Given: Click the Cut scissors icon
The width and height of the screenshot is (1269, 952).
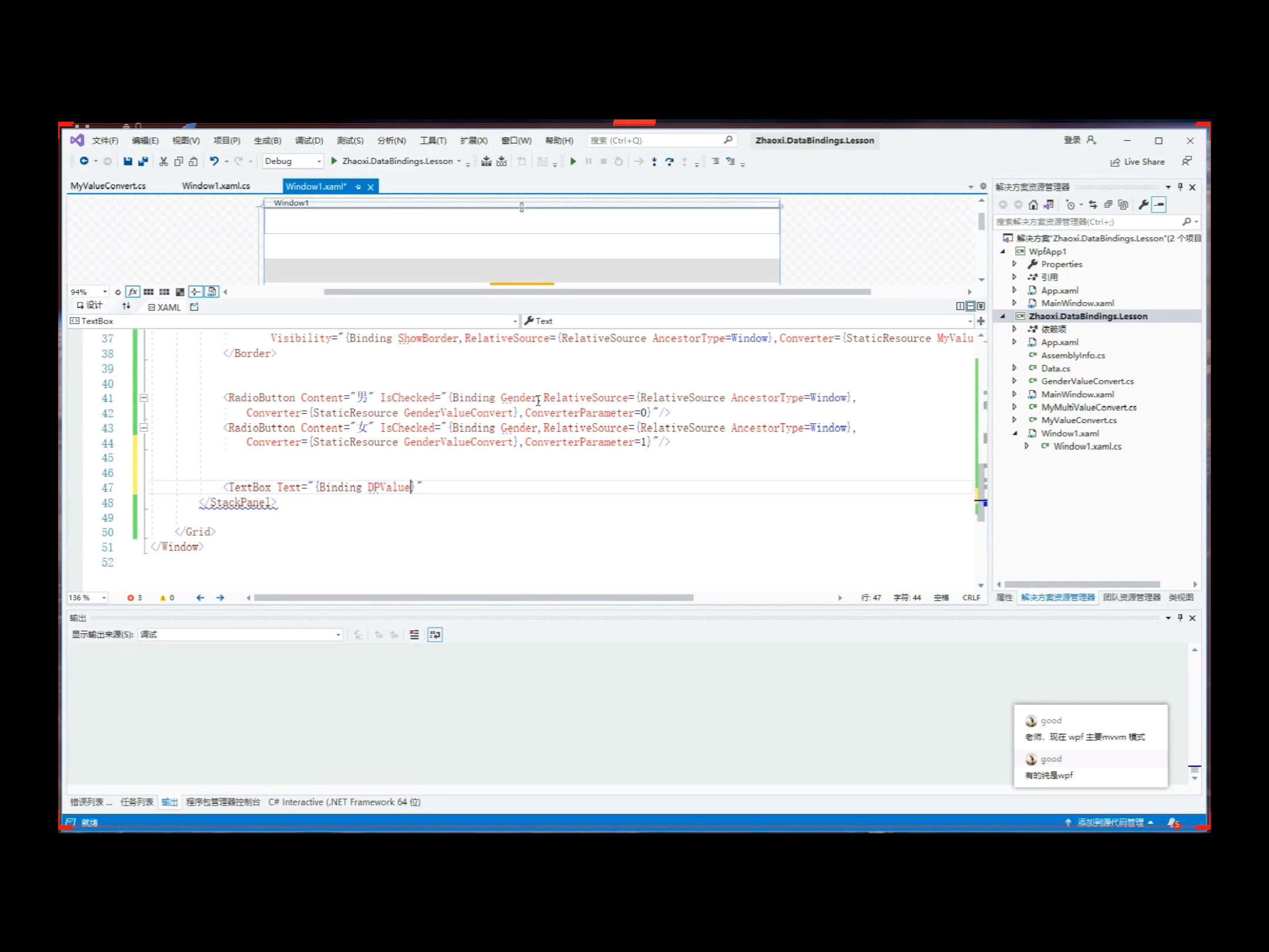Looking at the screenshot, I should [x=163, y=161].
